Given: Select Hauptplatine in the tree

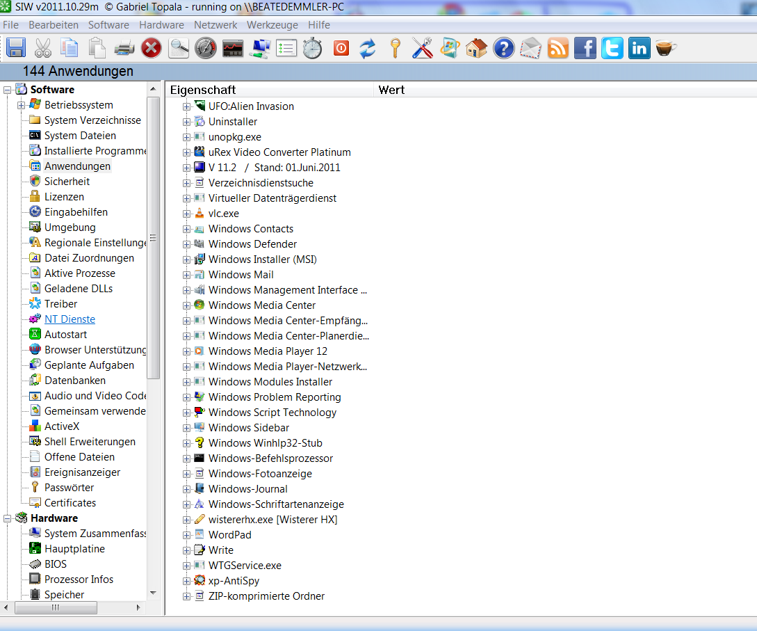Looking at the screenshot, I should (74, 549).
